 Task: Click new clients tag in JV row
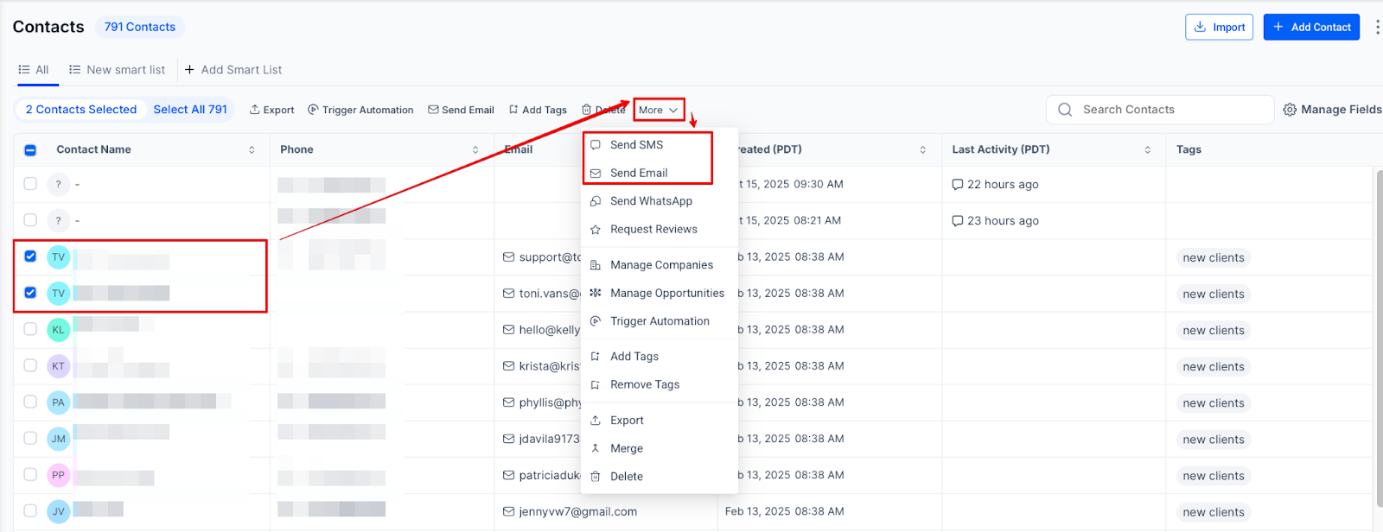point(1214,512)
